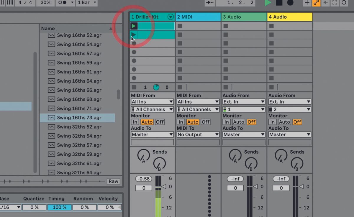Select the 4 Audio track header
The height and width of the screenshot is (217, 354).
(x=289, y=17)
